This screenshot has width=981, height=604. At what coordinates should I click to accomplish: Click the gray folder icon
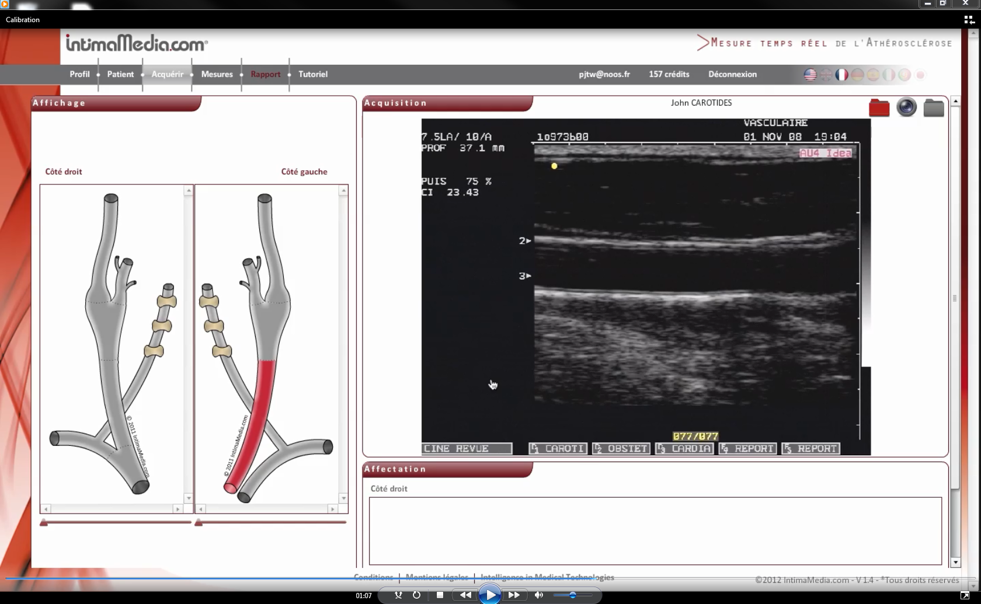tap(934, 108)
